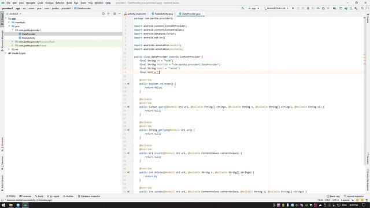The height and width of the screenshot is (208, 370).
Task: Click override gutter icon beside getType method
Action: click(128, 130)
